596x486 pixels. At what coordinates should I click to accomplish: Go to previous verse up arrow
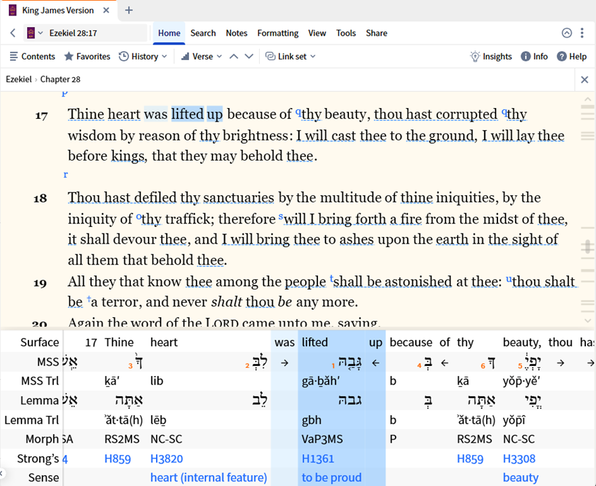pos(234,57)
